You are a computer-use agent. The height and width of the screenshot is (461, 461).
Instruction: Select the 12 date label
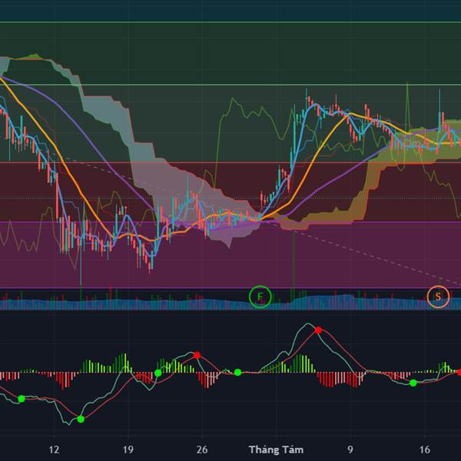[54, 449]
